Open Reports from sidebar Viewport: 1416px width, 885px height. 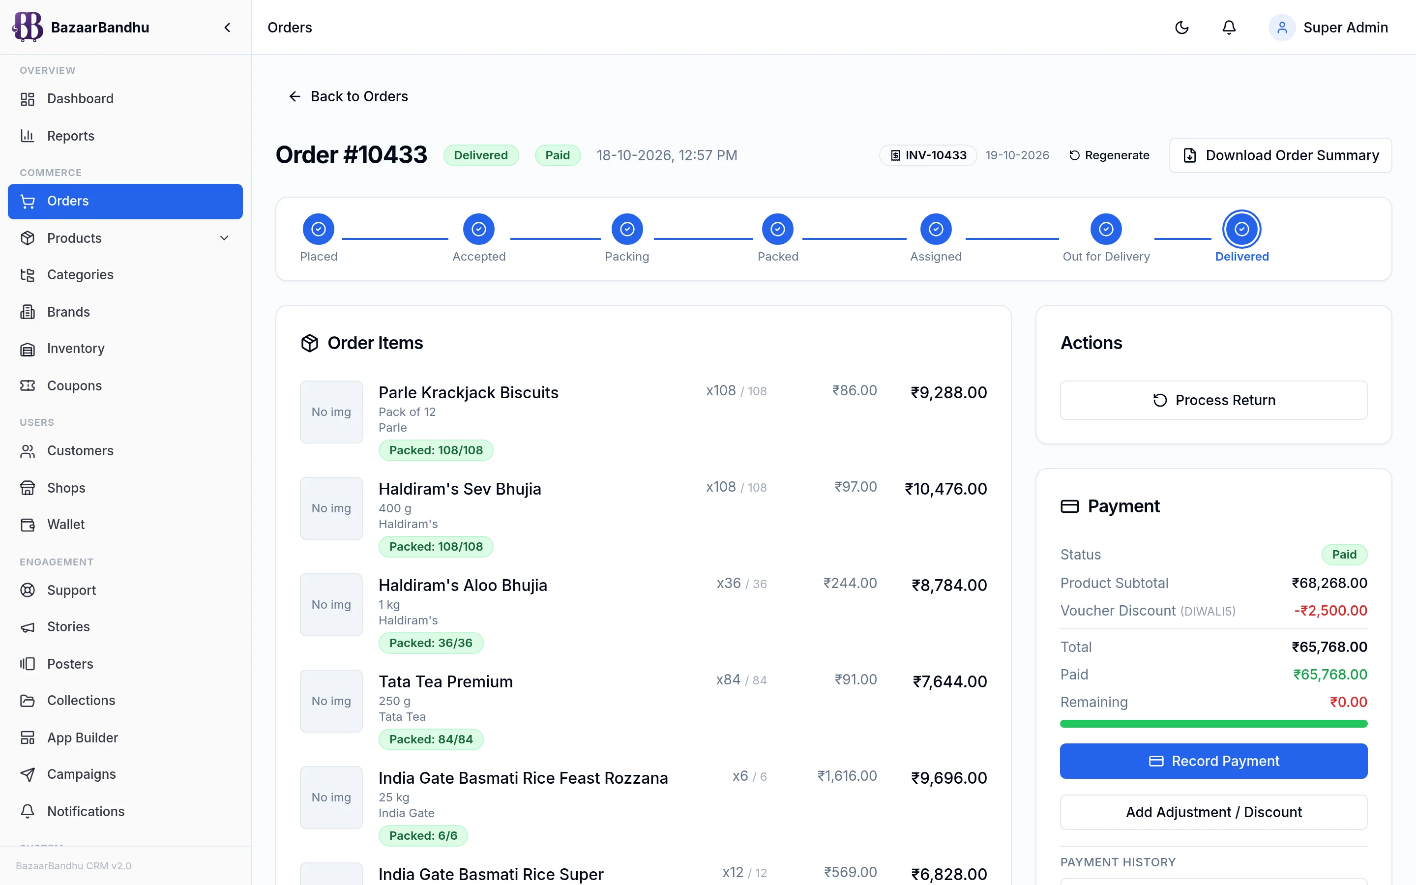click(x=125, y=136)
